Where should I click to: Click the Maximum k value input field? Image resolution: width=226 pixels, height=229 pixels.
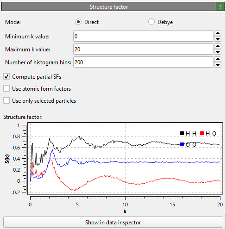click(x=144, y=49)
